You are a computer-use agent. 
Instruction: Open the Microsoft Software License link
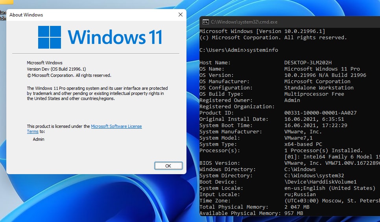(x=116, y=126)
